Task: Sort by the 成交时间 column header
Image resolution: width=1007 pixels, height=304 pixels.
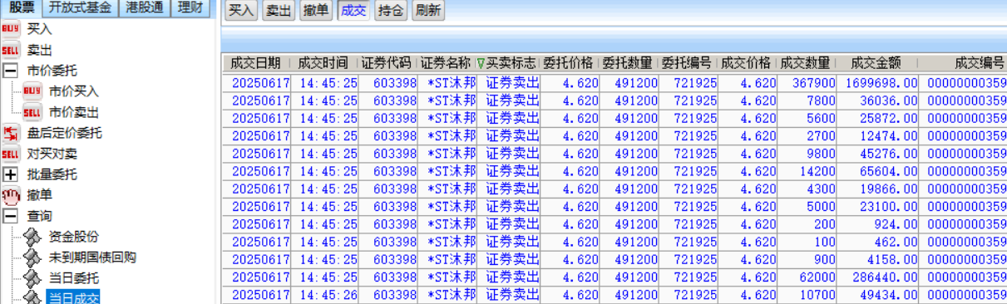Action: pos(324,64)
